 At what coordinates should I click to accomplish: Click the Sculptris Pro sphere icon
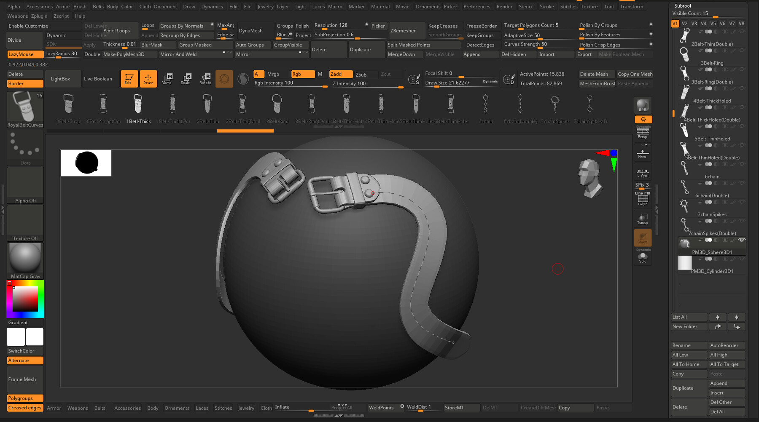pos(243,79)
